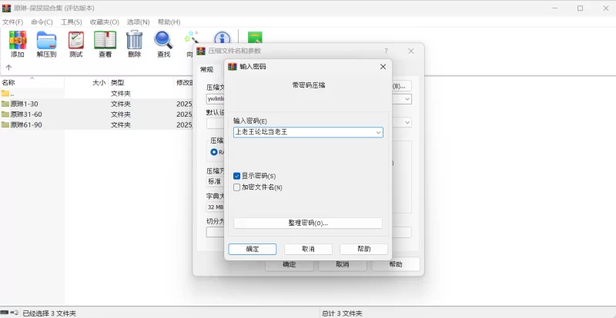This screenshot has height=318, width=616.
Task: Click the folder icon of 原琳1-30
Action: coord(5,104)
